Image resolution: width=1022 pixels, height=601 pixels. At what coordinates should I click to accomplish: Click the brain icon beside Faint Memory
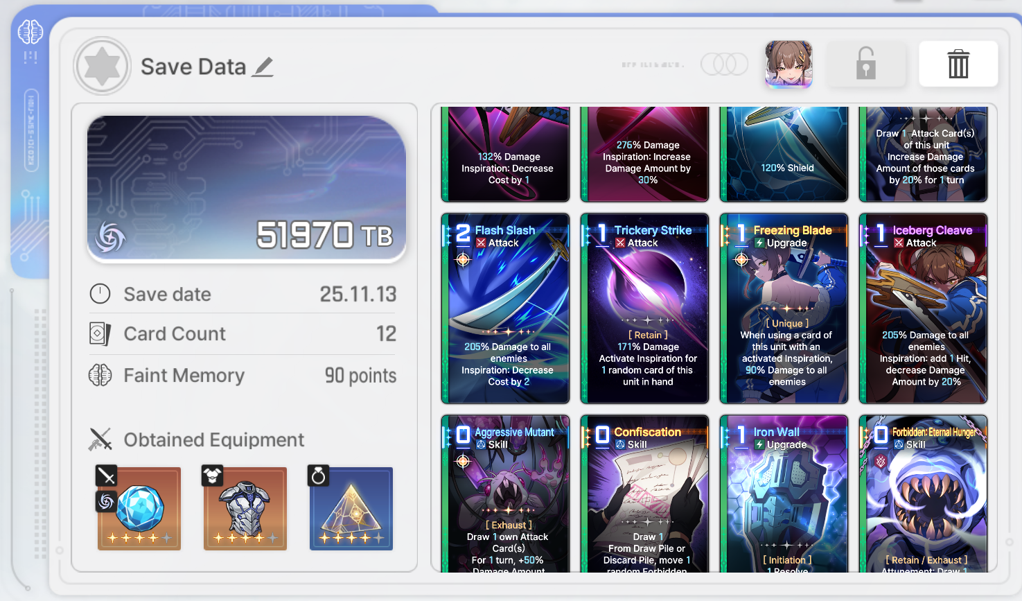click(x=100, y=375)
